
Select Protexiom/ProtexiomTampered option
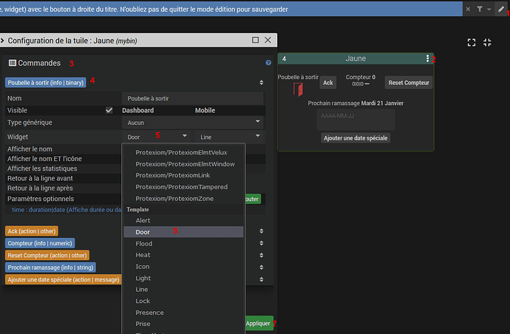point(182,187)
